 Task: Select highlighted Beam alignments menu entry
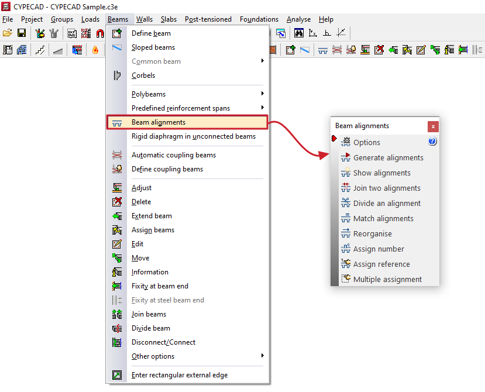coord(187,122)
